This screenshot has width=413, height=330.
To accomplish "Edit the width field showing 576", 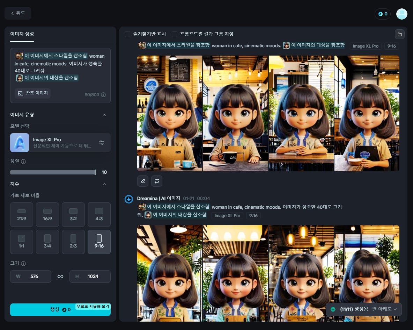I will click(31, 277).
